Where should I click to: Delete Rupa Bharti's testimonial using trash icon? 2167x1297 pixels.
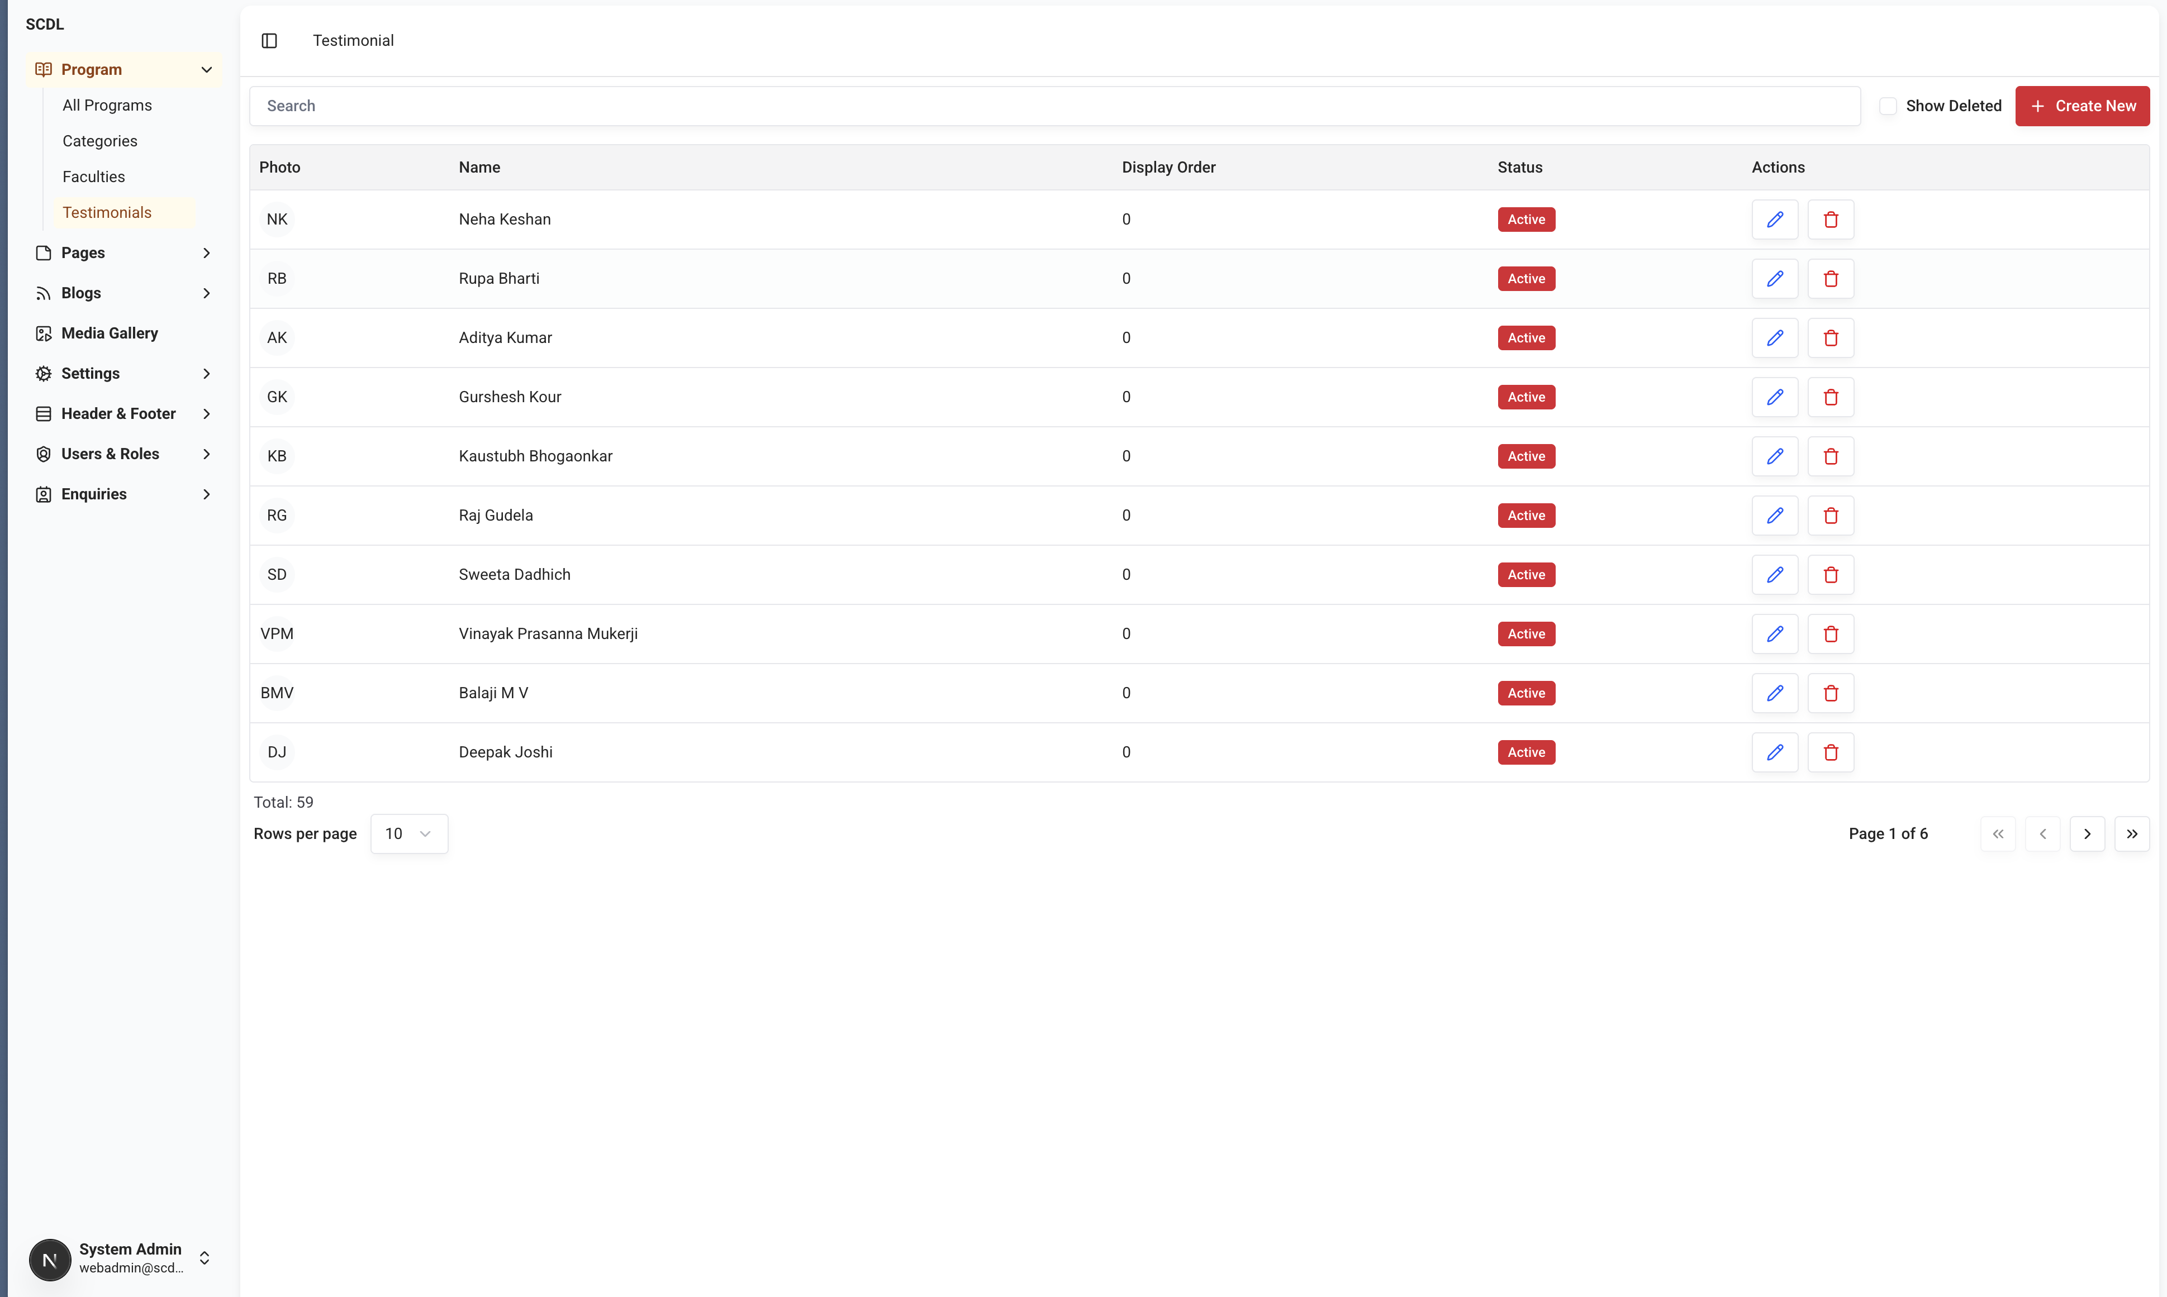pos(1831,279)
